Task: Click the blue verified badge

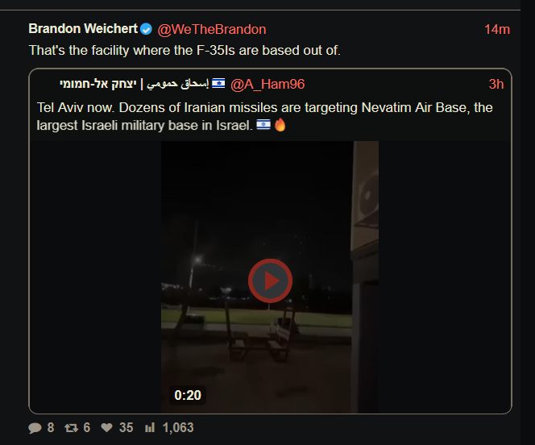Action: [146, 29]
